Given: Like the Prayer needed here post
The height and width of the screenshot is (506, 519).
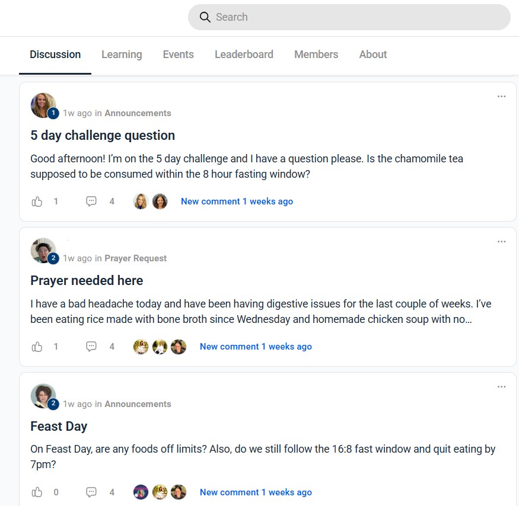Looking at the screenshot, I should coord(37,347).
